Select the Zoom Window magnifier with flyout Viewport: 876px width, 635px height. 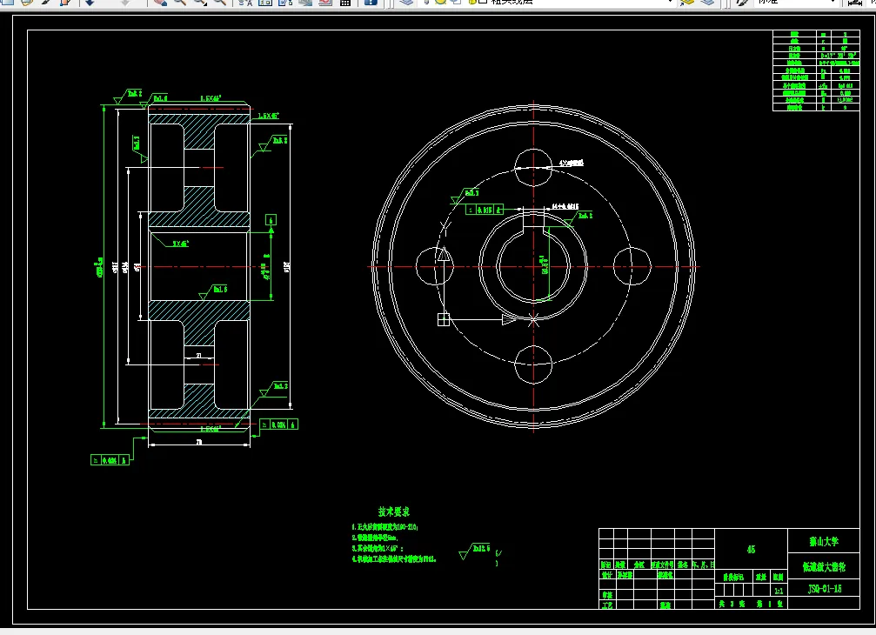pos(199,3)
